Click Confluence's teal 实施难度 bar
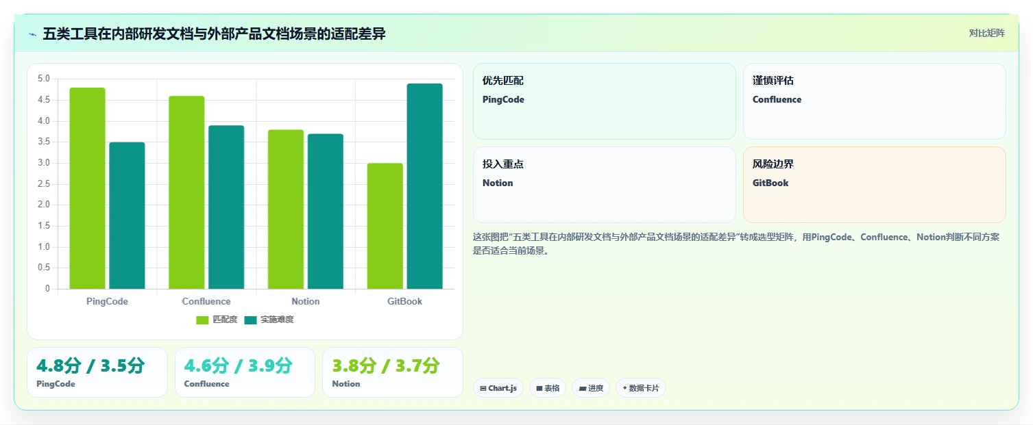Viewport: 1033px width, 425px height. (226, 207)
